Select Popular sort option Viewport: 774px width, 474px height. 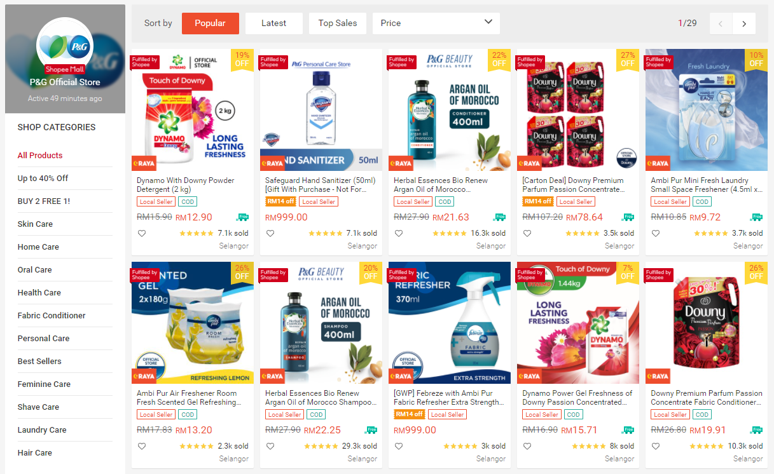[211, 24]
